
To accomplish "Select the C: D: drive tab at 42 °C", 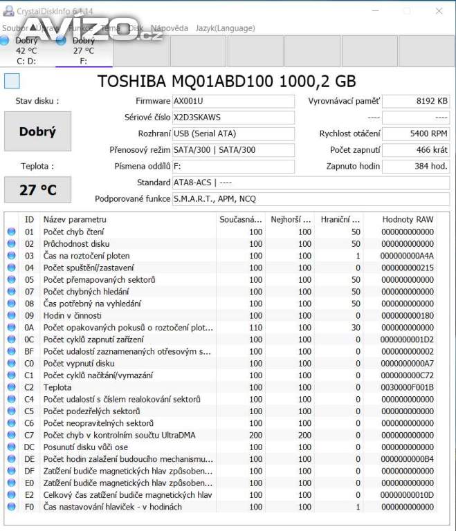I will click(x=27, y=50).
